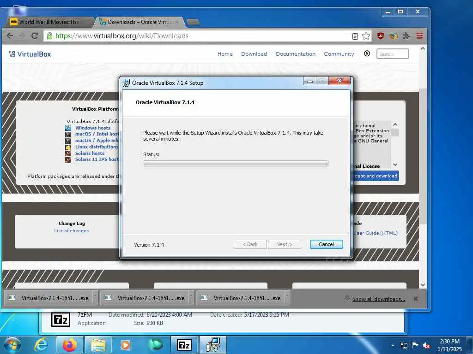This screenshot has height=354, width=473.
Task: Click the accept and download button
Action: (x=376, y=176)
